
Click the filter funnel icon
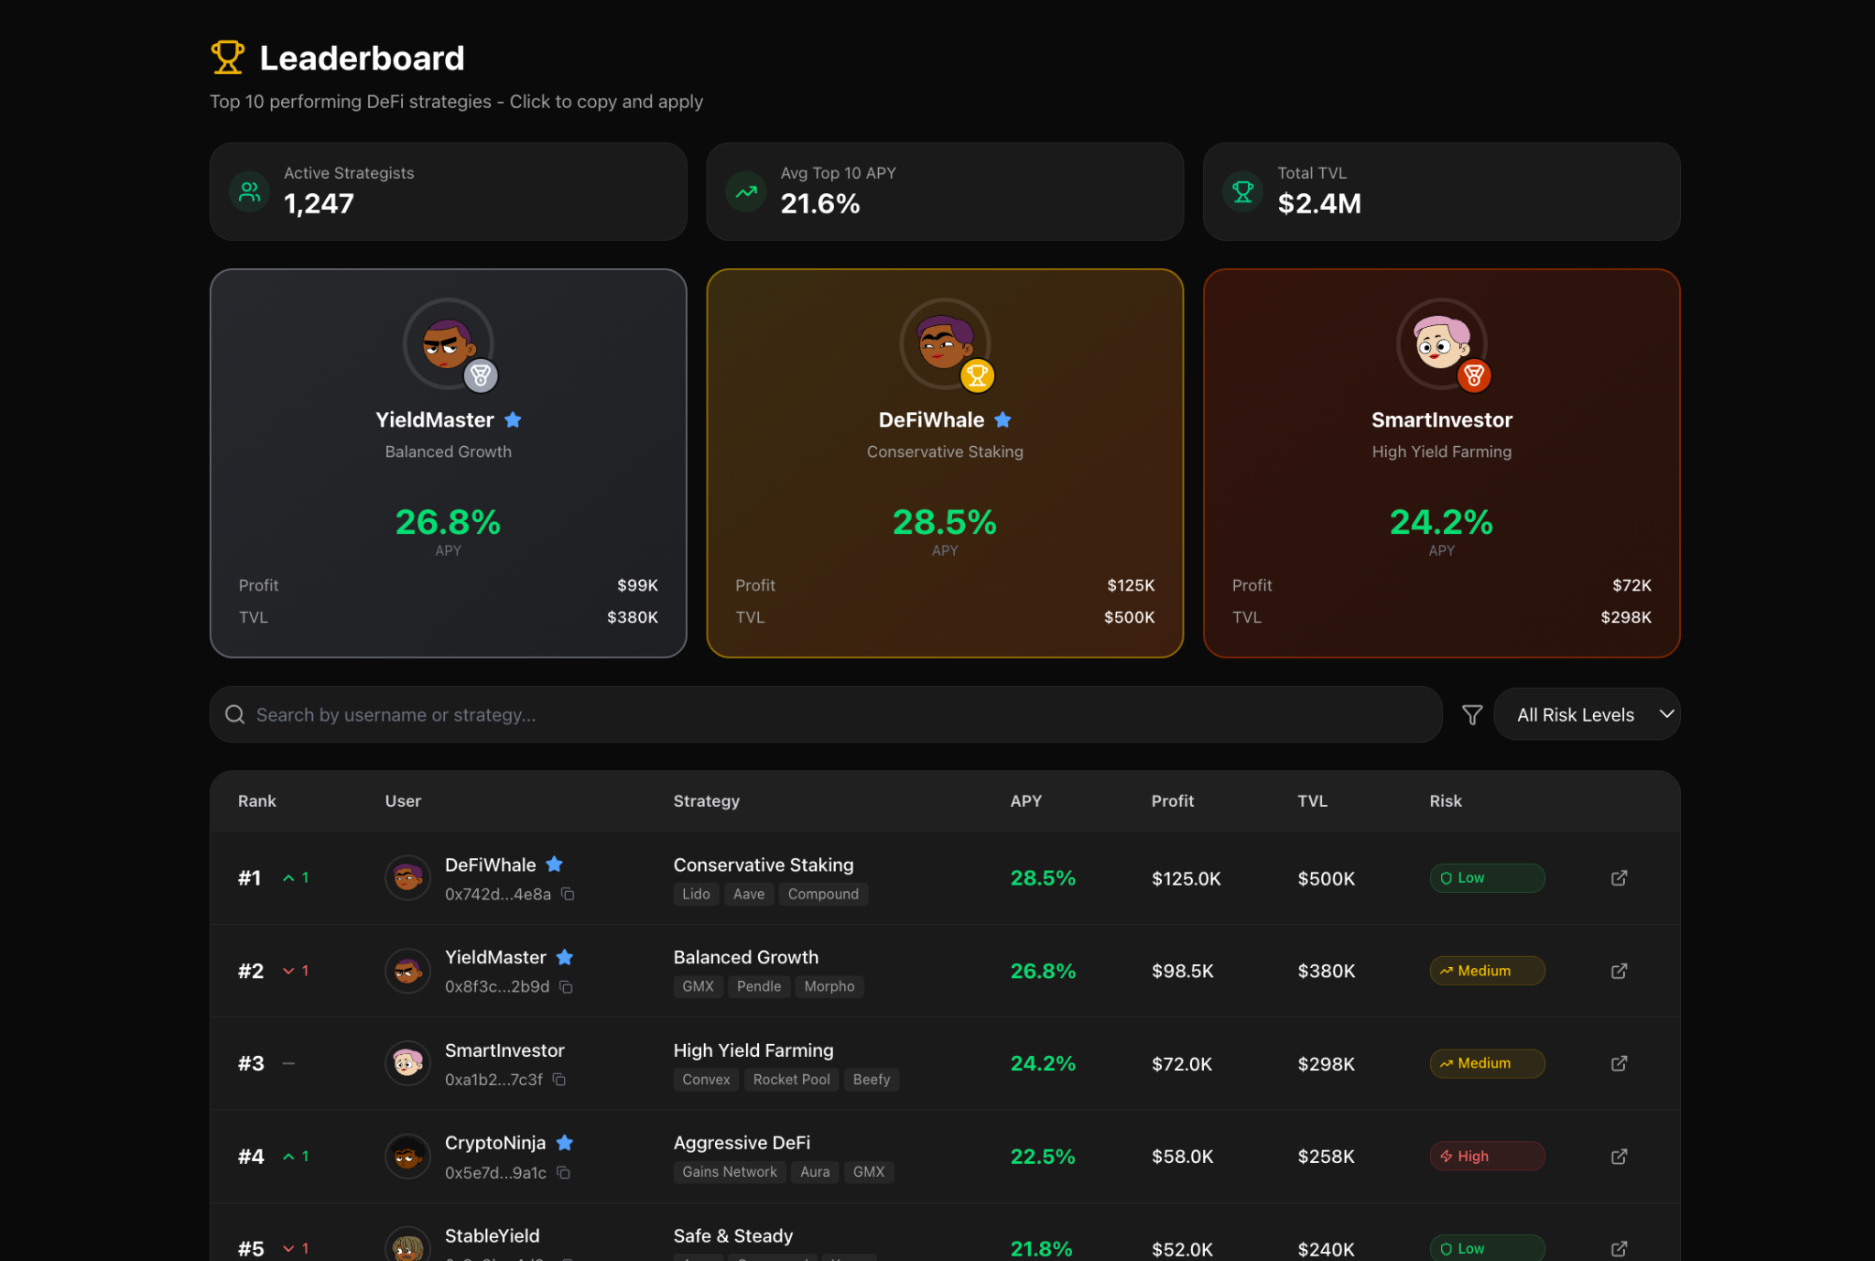1471,714
